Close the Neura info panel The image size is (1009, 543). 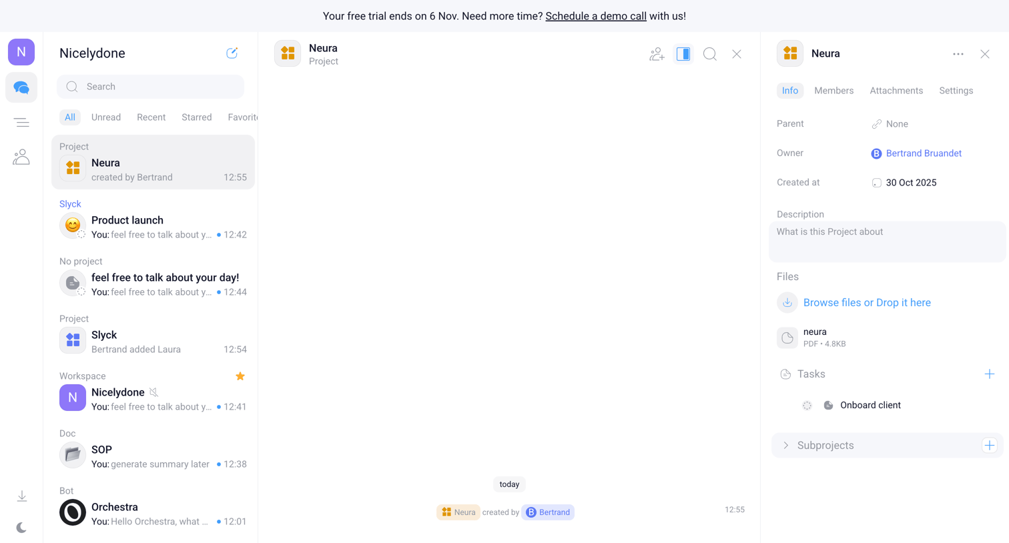tap(985, 54)
